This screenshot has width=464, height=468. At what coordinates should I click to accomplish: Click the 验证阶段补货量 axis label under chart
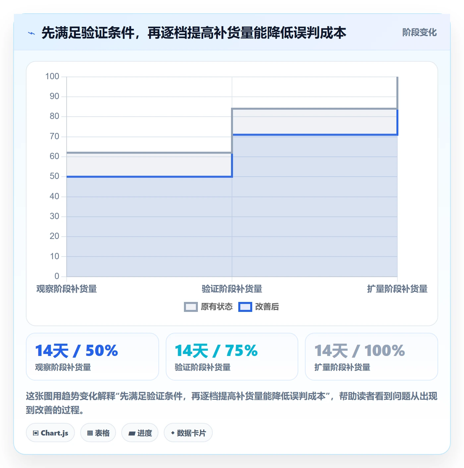coord(232,289)
